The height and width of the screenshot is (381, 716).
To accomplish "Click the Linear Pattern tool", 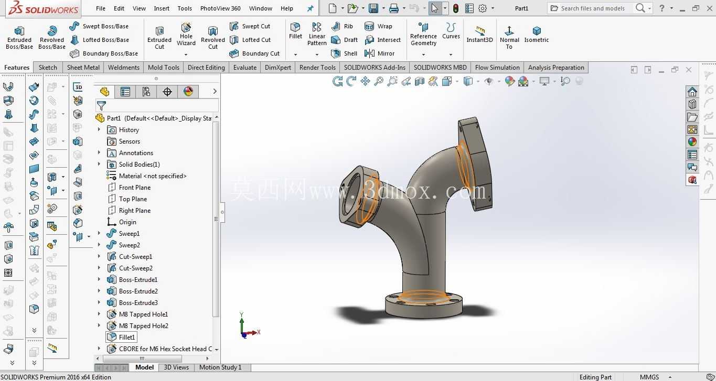I will pyautogui.click(x=317, y=34).
